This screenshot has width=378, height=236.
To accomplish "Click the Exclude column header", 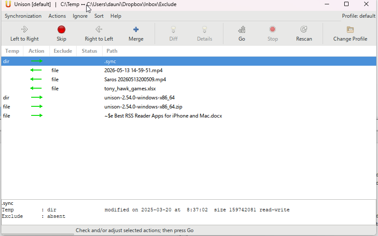I will pos(63,51).
